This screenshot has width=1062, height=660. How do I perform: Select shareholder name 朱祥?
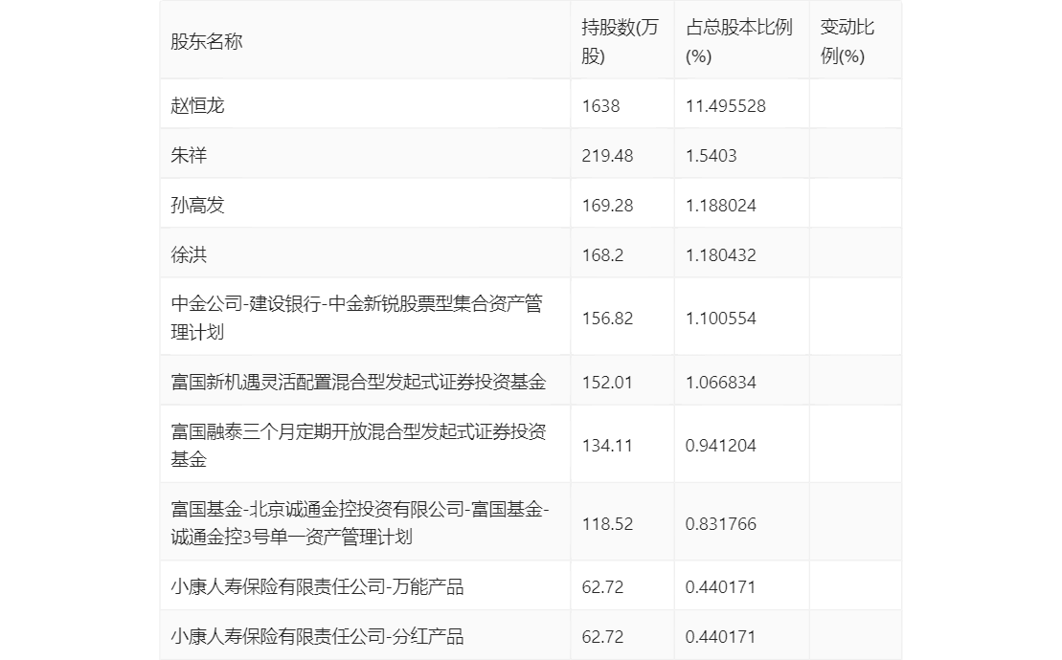tap(189, 155)
